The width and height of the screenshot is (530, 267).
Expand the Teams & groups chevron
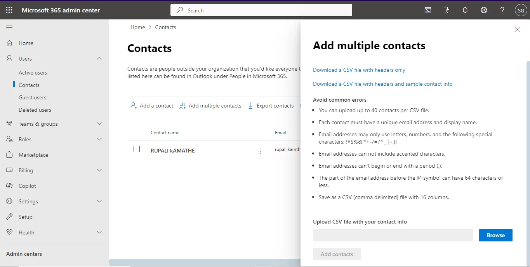tap(99, 123)
